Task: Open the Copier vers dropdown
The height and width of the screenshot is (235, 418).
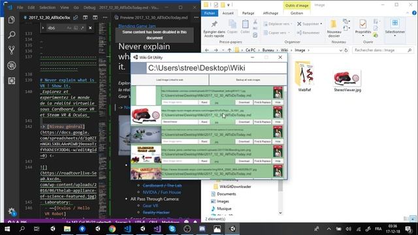Action: point(277,33)
